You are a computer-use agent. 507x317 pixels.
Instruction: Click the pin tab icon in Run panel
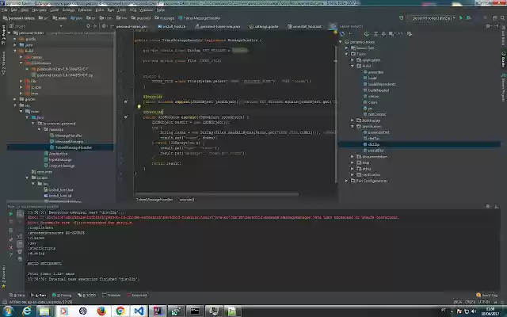11,239
